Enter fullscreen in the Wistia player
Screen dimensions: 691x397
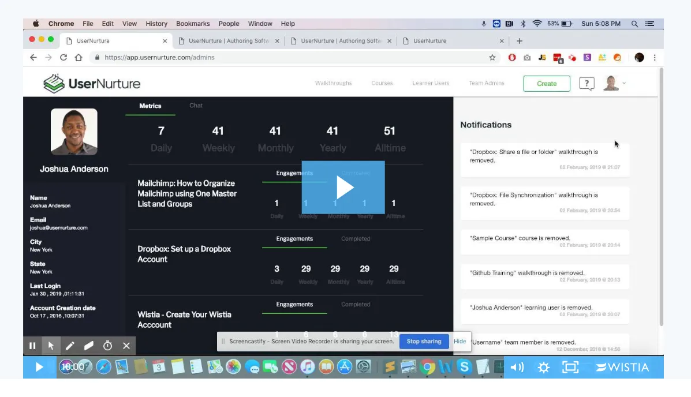(x=571, y=367)
